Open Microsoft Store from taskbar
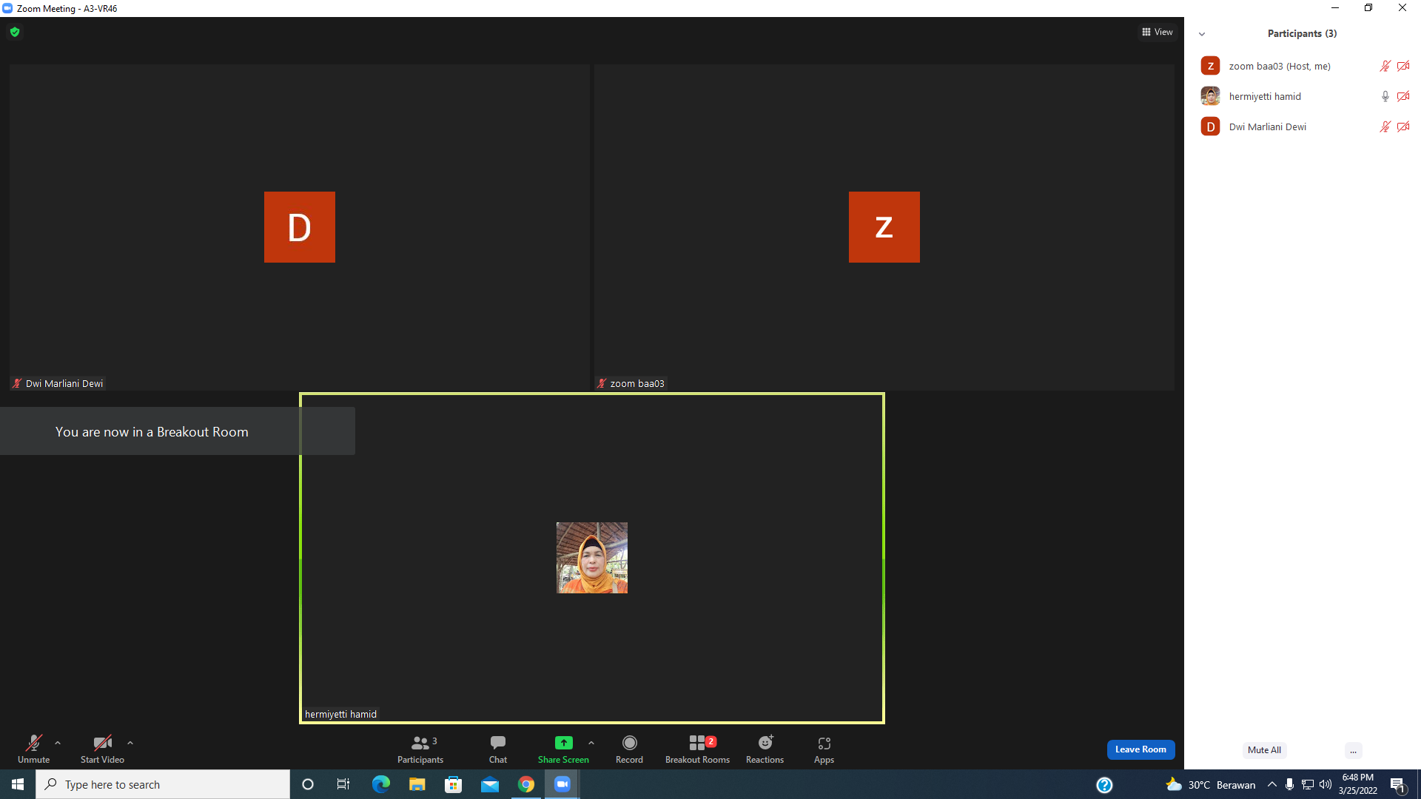This screenshot has width=1421, height=799. 453,784
